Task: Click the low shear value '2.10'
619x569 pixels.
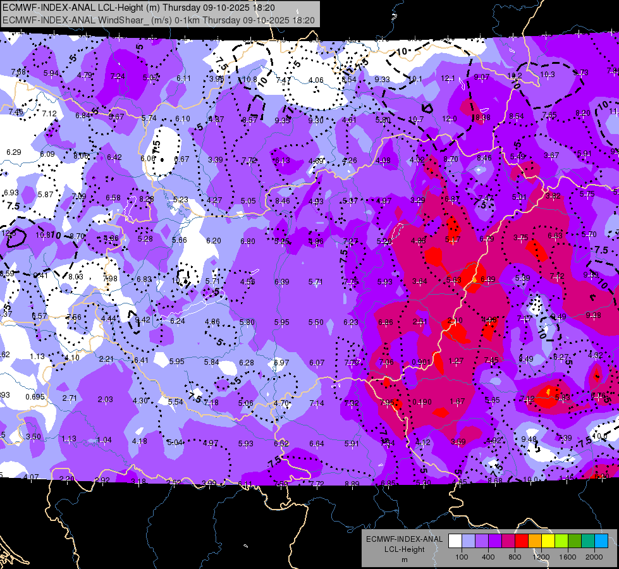Action: (455, 321)
